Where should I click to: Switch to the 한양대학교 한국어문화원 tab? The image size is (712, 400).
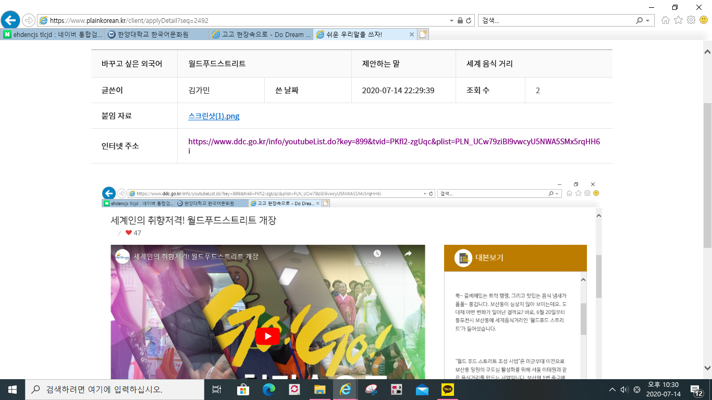(156, 34)
